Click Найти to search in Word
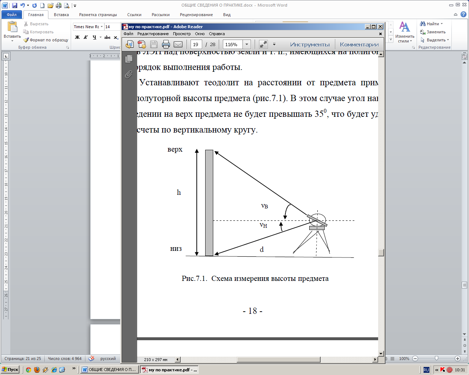The image size is (469, 375). tap(431, 24)
